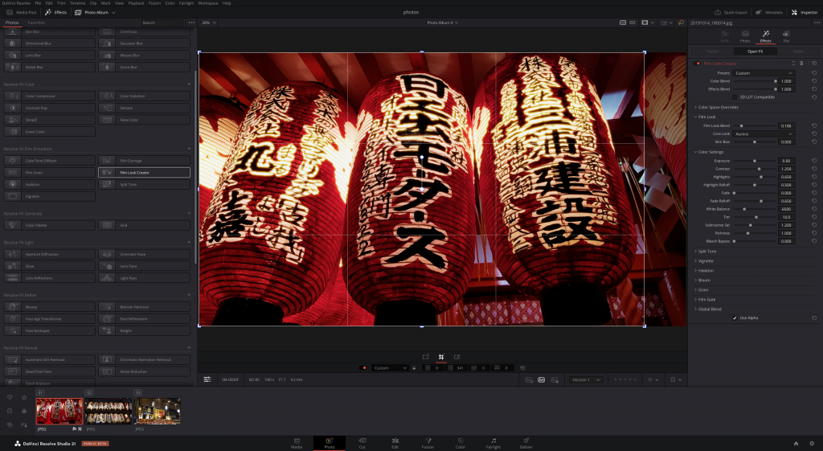
Task: Toggle the Metadata panel
Action: click(x=769, y=12)
